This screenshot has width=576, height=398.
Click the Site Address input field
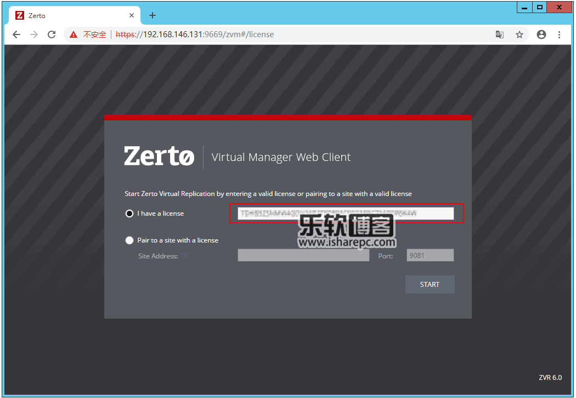(x=303, y=255)
